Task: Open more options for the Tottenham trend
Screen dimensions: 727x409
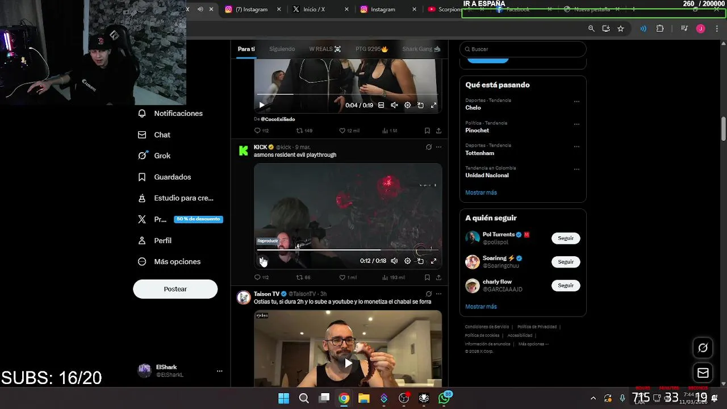Action: [576, 147]
